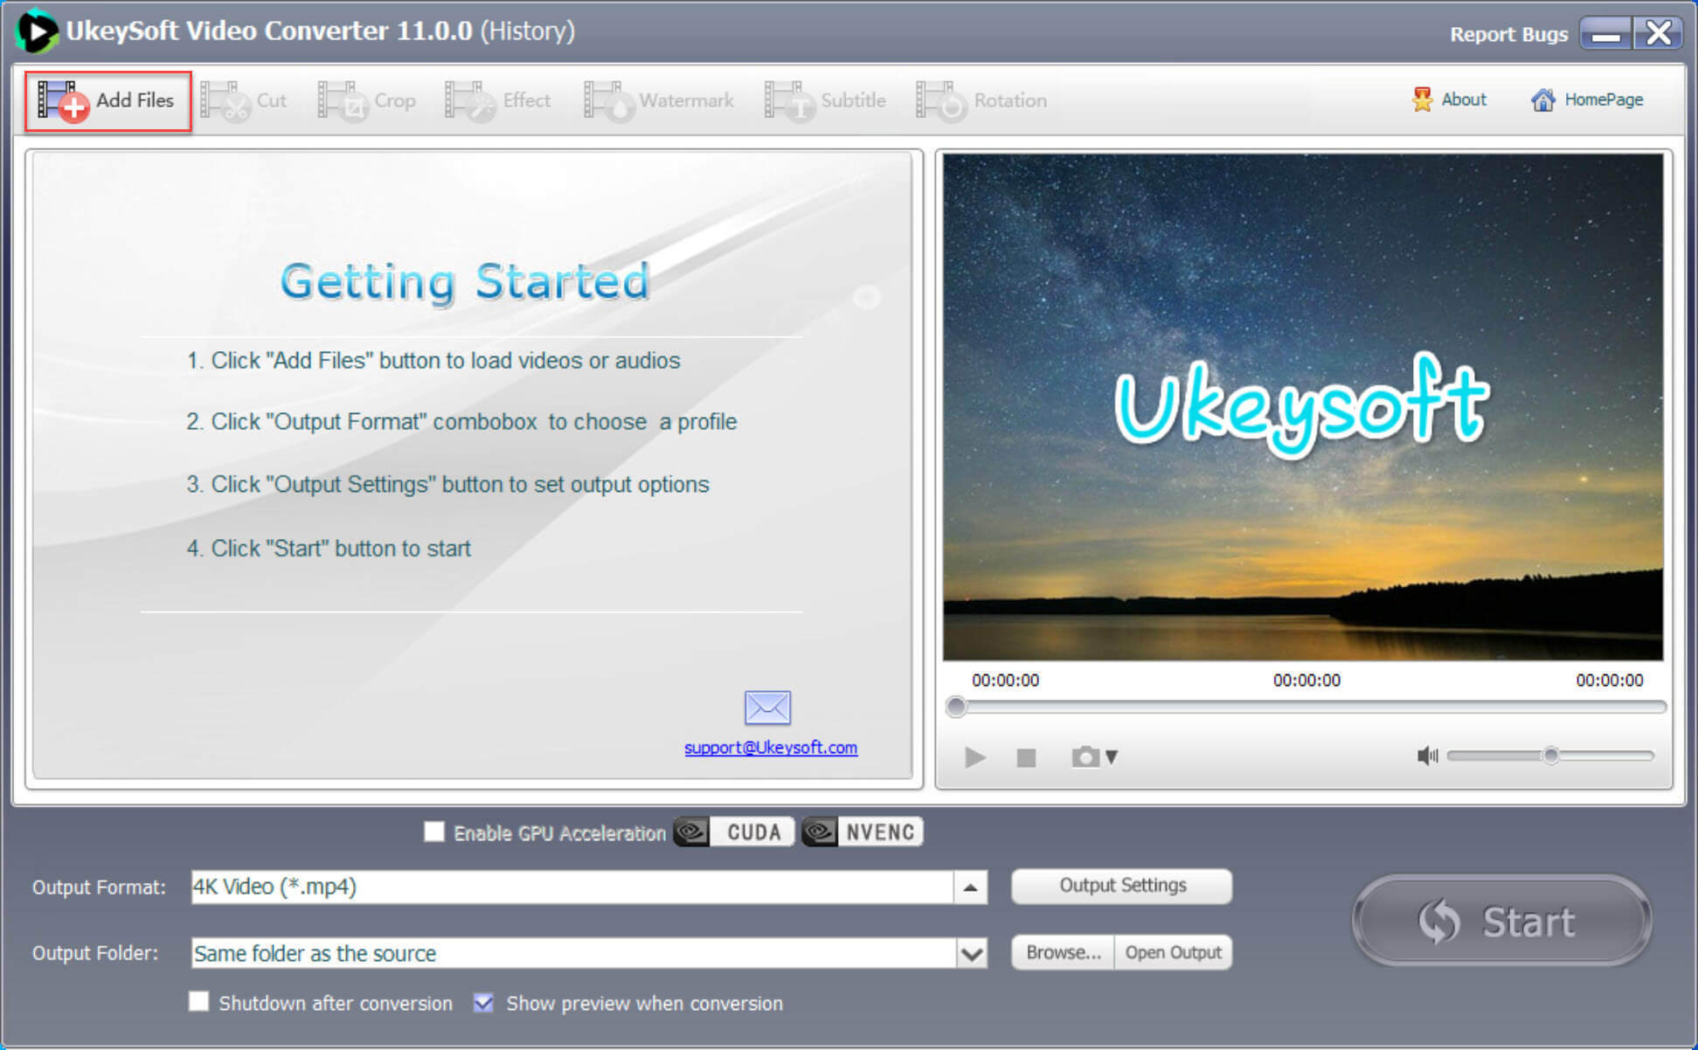Viewport: 1698px width, 1050px height.
Task: Select the Subtitle tool icon
Action: coord(789,100)
